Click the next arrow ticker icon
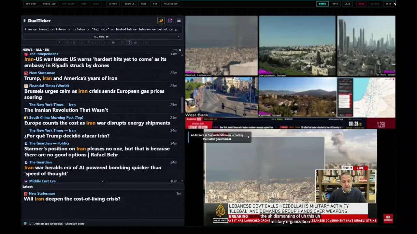This screenshot has width=417, height=234. coord(102,43)
